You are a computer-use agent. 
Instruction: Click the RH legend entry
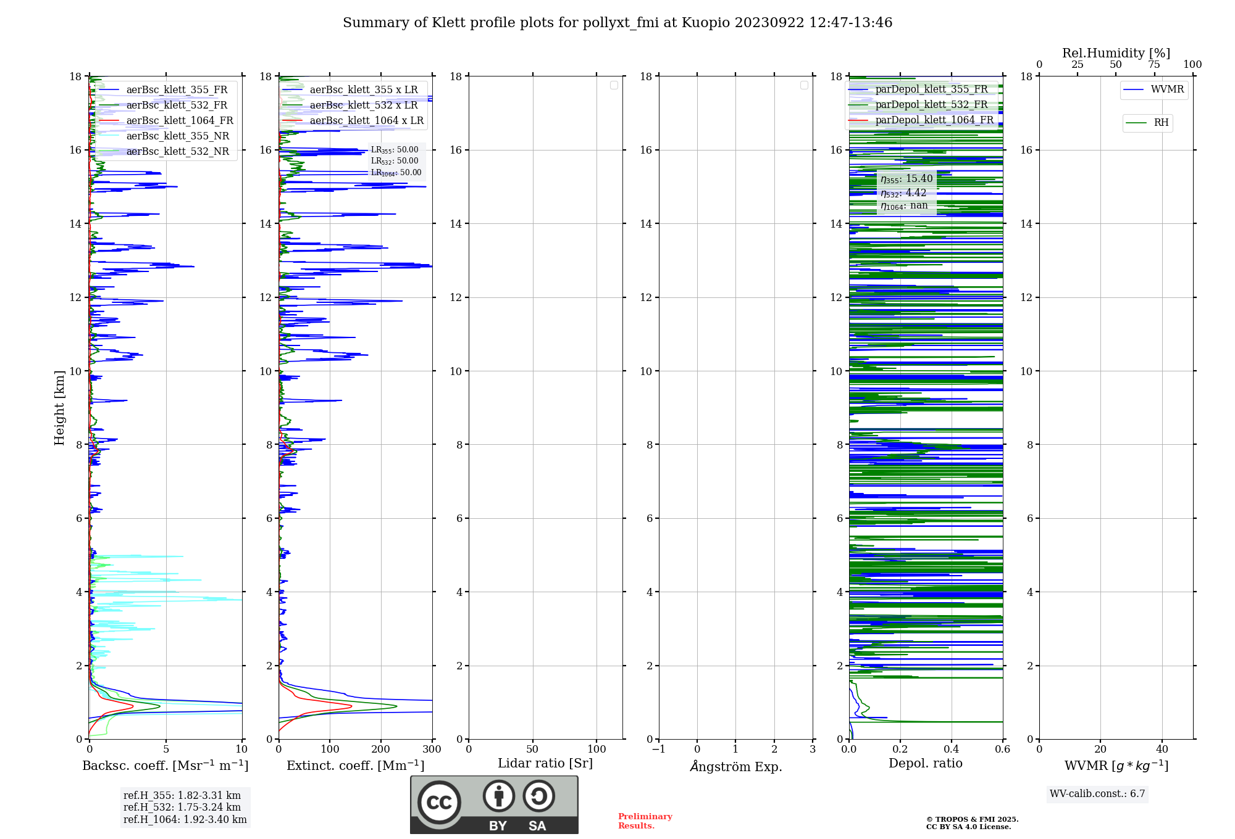1147,123
